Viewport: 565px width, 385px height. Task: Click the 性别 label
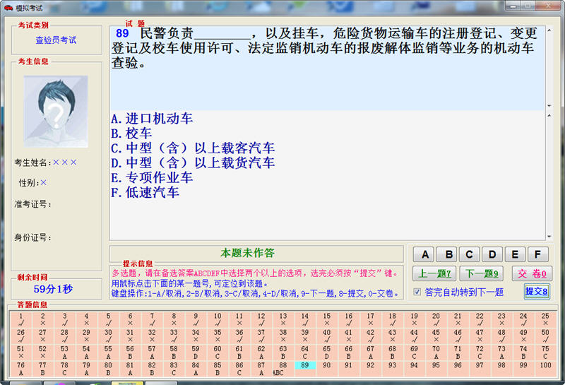pos(29,183)
